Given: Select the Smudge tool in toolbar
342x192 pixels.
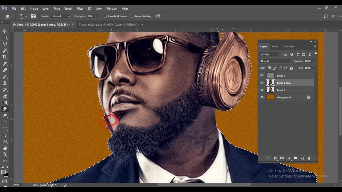Looking at the screenshot, I should click(x=5, y=109).
